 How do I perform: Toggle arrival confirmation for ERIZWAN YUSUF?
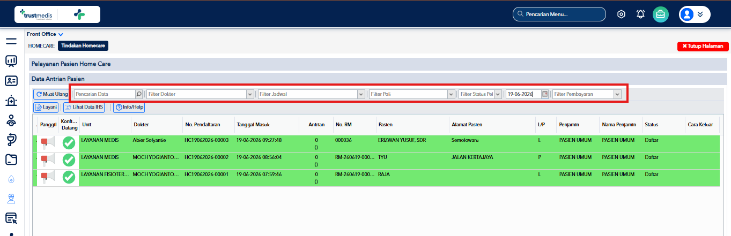click(x=69, y=143)
